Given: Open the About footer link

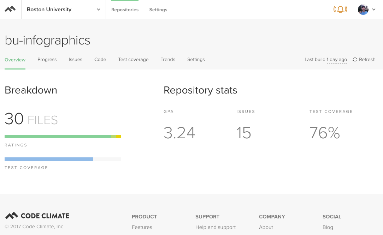Looking at the screenshot, I should coord(266,227).
